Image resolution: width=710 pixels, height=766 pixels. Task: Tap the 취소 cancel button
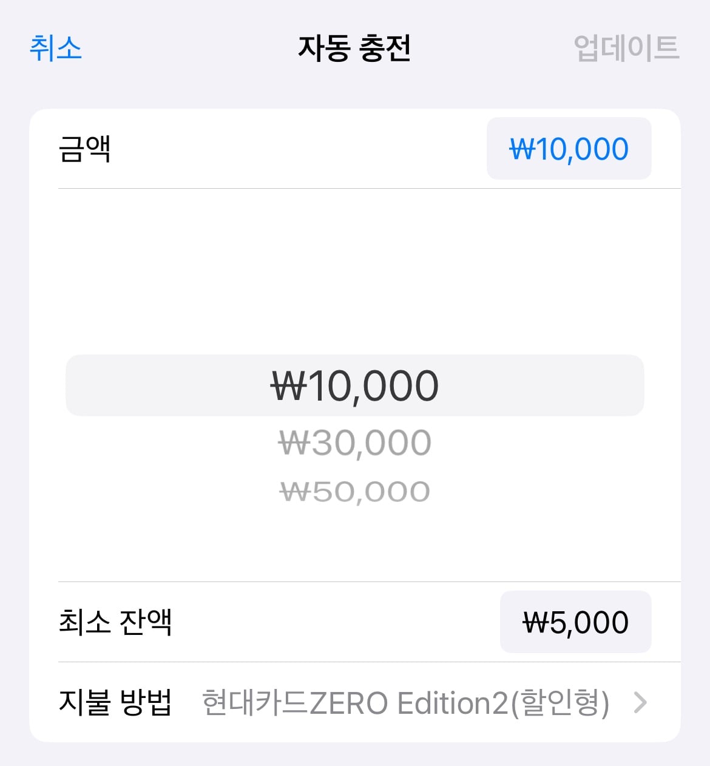coord(55,48)
